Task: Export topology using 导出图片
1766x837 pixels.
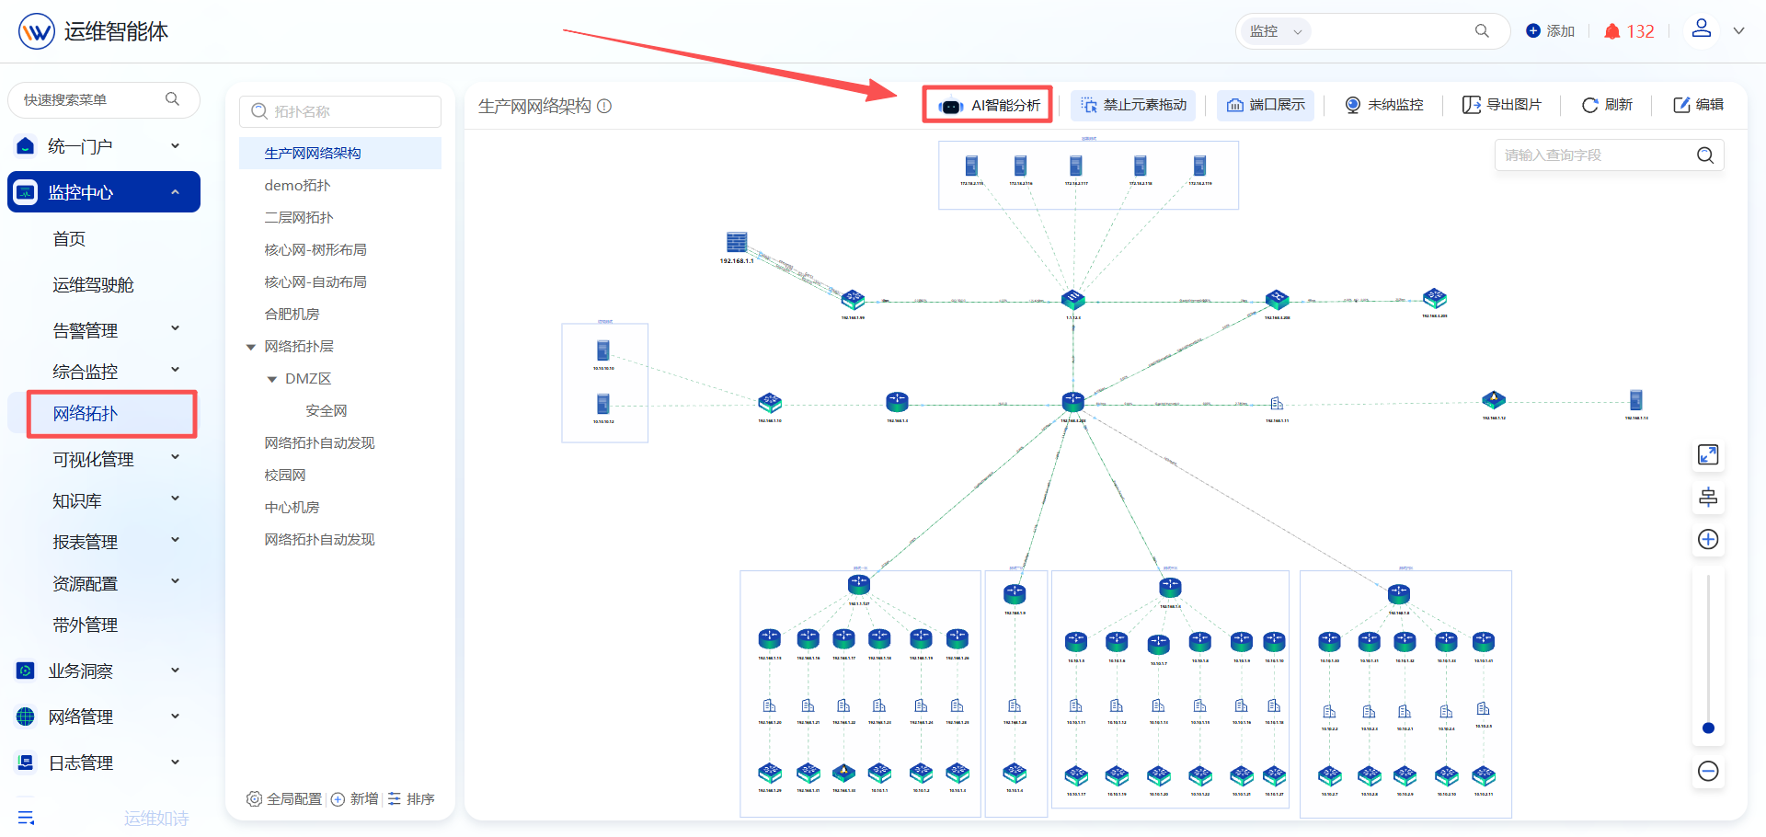Action: point(1502,105)
